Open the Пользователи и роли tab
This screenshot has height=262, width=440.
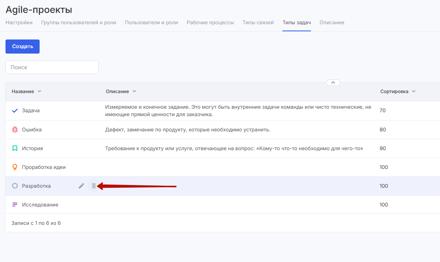click(151, 23)
